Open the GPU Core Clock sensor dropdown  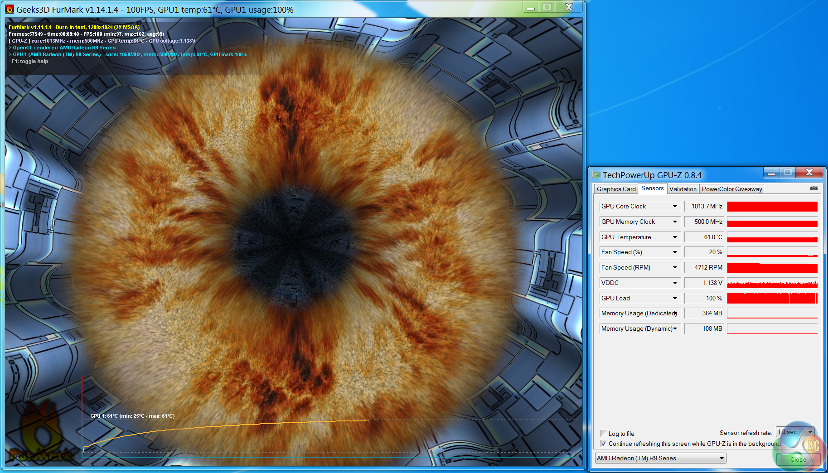[x=675, y=207]
